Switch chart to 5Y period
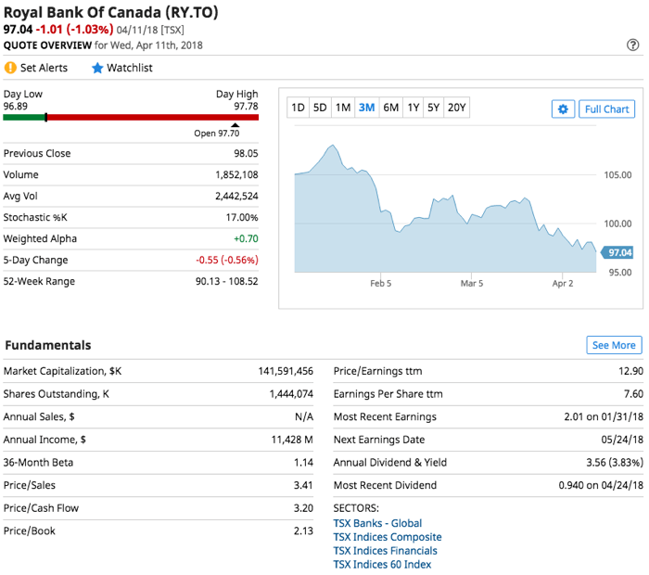649x575 pixels. point(433,108)
